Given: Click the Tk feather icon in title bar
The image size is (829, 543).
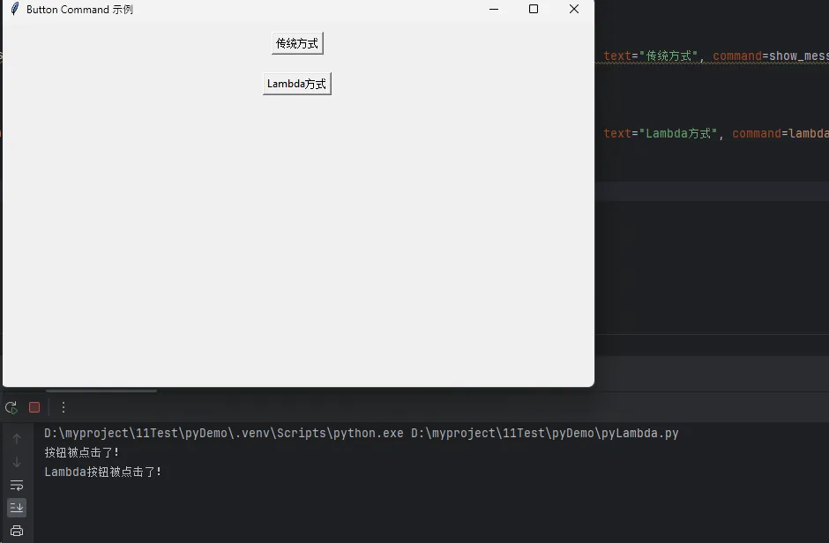Looking at the screenshot, I should coord(14,9).
